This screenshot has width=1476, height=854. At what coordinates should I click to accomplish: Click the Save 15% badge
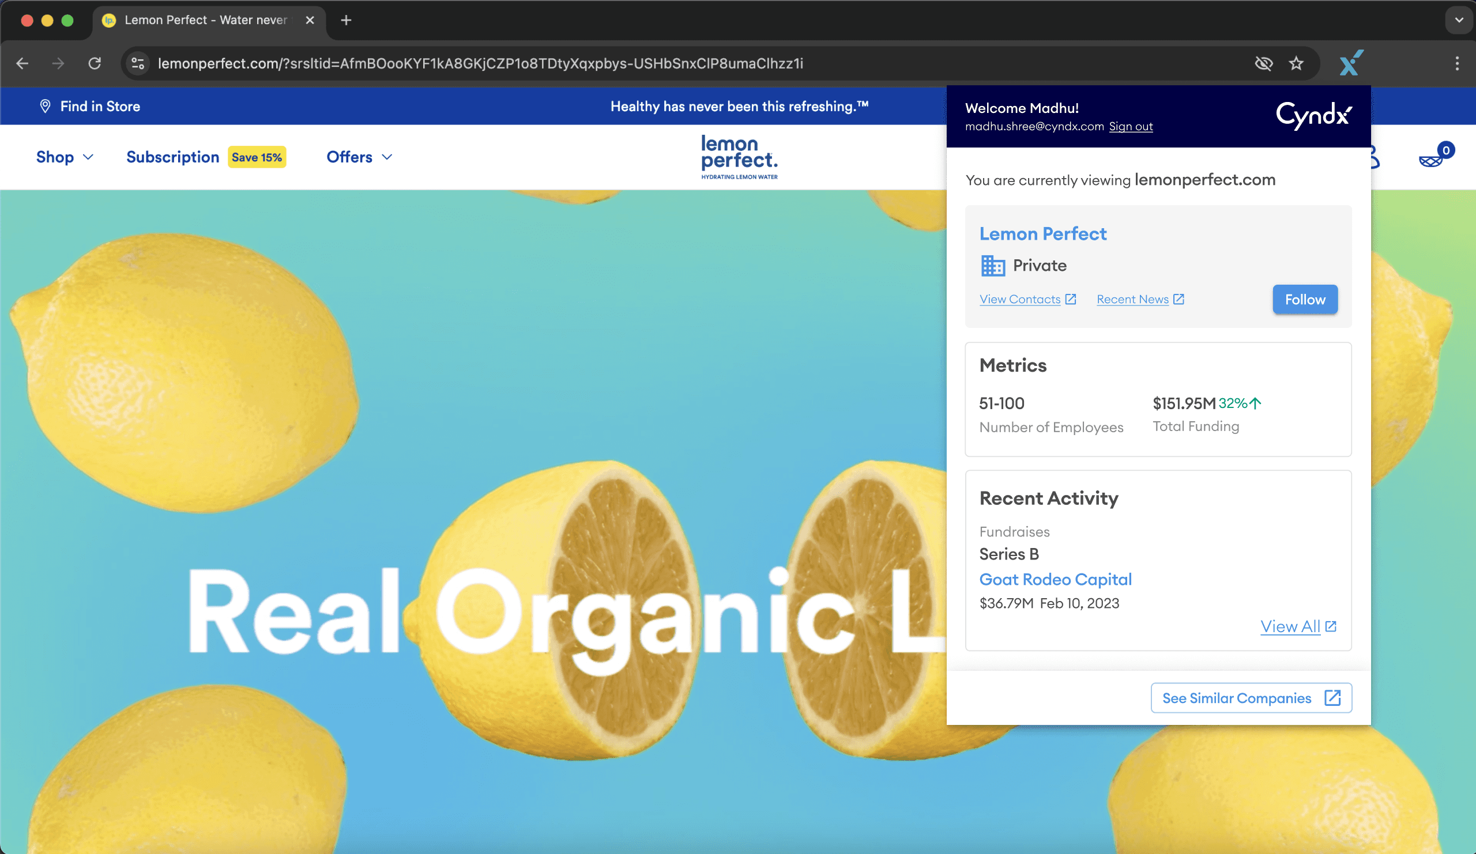tap(257, 157)
